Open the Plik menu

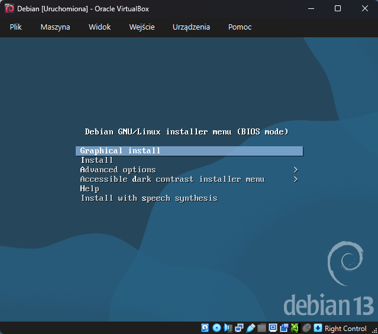point(16,27)
